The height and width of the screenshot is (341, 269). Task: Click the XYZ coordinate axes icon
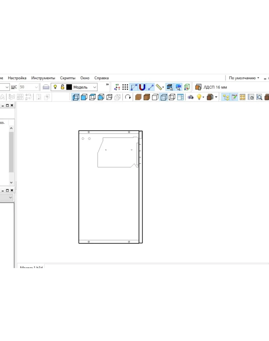(x=117, y=87)
